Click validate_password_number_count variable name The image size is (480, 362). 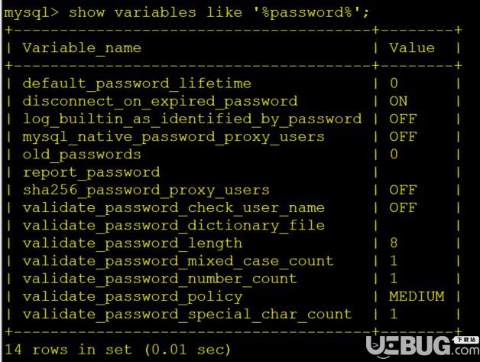pyautogui.click(x=160, y=279)
